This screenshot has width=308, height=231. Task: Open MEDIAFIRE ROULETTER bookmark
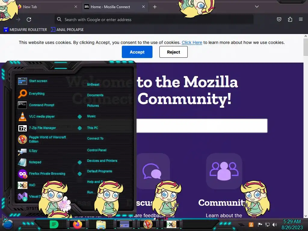click(x=25, y=30)
